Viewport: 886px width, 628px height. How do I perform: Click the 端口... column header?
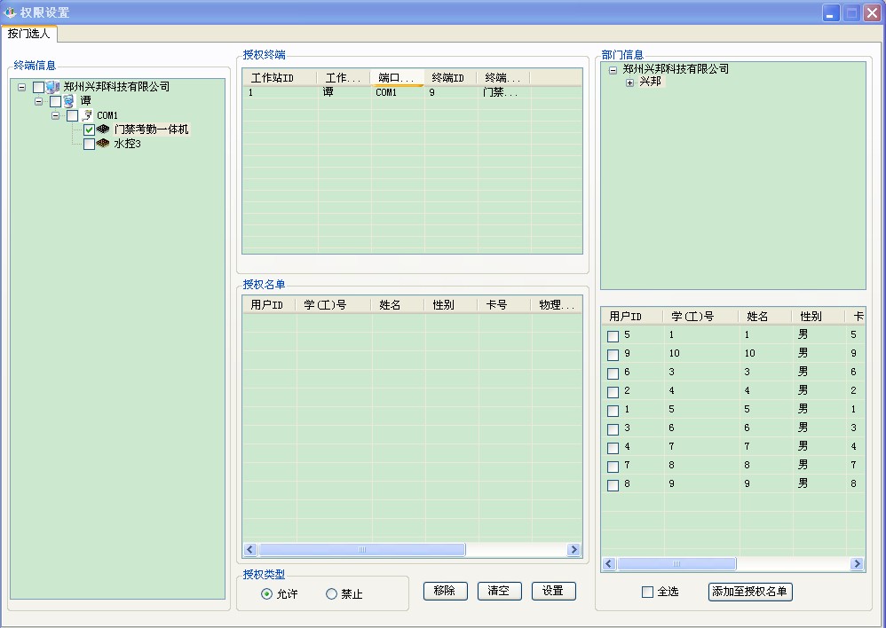tap(397, 77)
